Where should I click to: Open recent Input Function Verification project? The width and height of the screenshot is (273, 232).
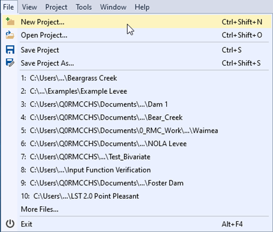137,170
